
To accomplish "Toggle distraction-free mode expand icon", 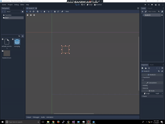I will point(138,8).
